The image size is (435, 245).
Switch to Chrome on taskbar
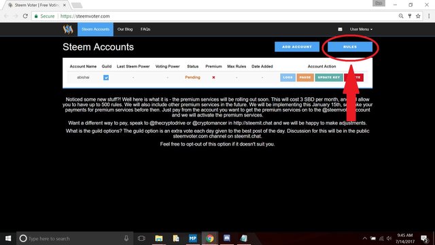(210, 238)
